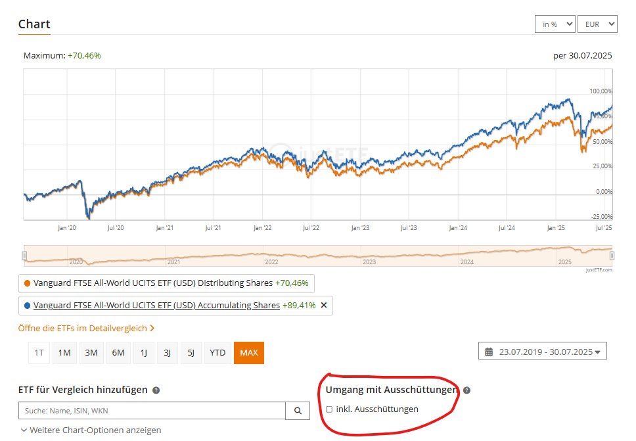Choose the 5J time period
Viewport: 636px width, 441px height.
(x=191, y=353)
